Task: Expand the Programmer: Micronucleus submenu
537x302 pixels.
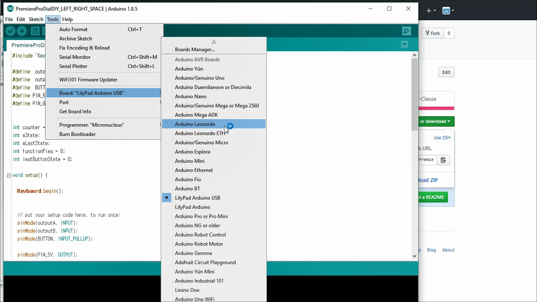Action: pos(104,125)
